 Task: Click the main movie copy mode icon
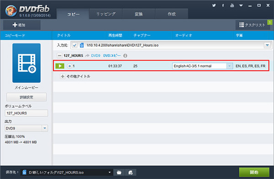[26, 63]
